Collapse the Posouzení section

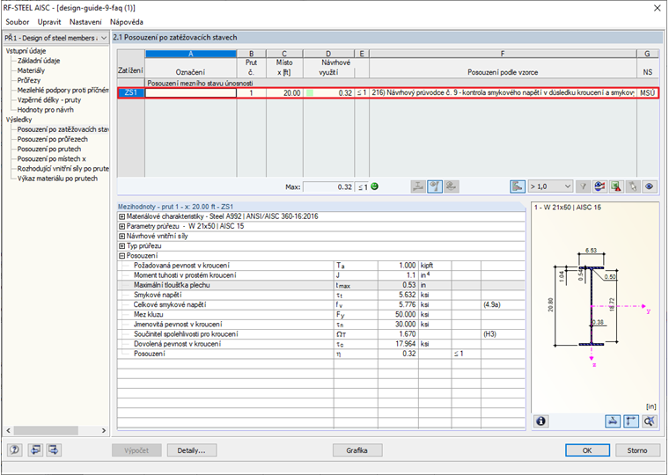click(x=122, y=255)
